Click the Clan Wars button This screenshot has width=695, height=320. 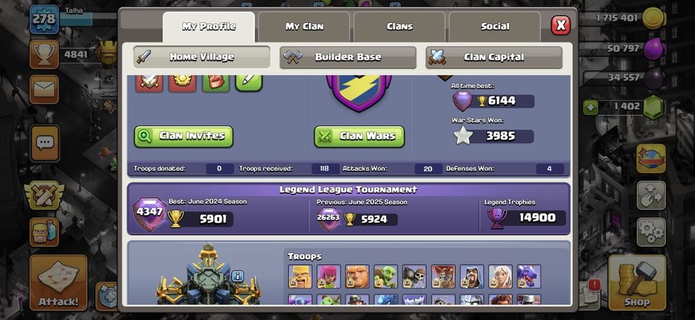[x=360, y=136]
